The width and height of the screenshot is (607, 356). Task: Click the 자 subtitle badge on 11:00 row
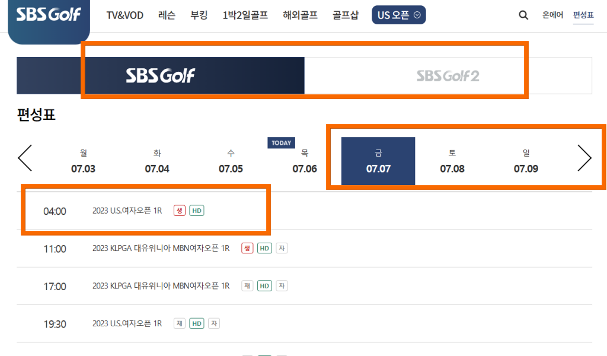tap(282, 248)
